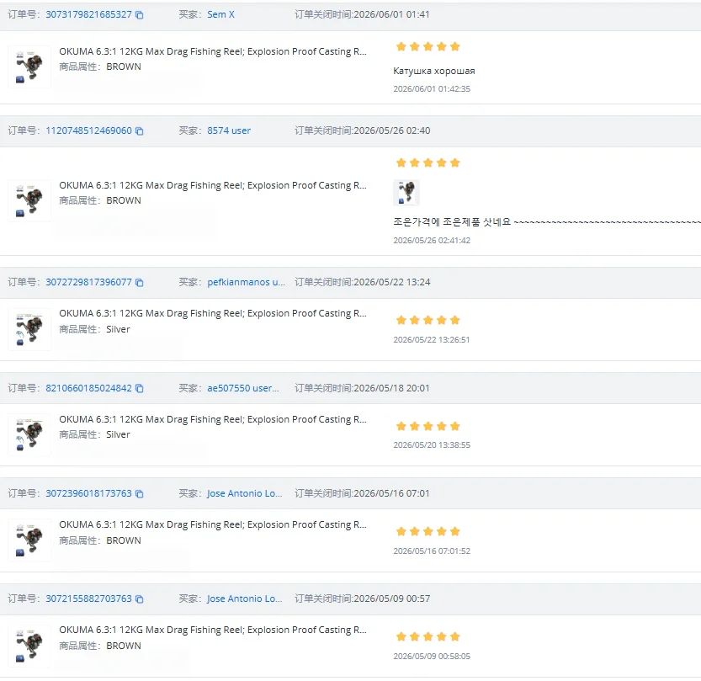Open Jose Antonio buyer link for order 3072155882703763

(x=245, y=599)
